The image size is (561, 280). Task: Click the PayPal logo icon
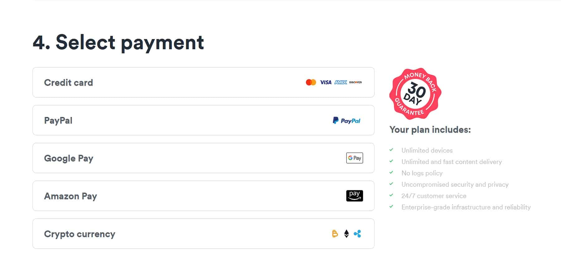[x=347, y=120]
